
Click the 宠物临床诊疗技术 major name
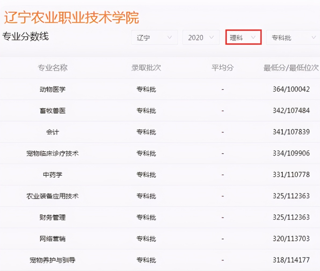[x=53, y=153]
